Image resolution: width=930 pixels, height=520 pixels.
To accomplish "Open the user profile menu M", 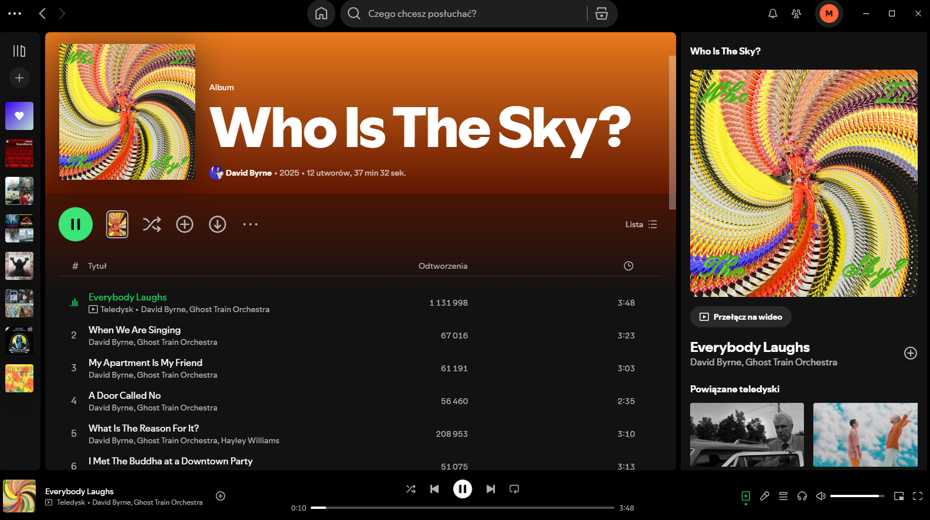I will coord(829,13).
